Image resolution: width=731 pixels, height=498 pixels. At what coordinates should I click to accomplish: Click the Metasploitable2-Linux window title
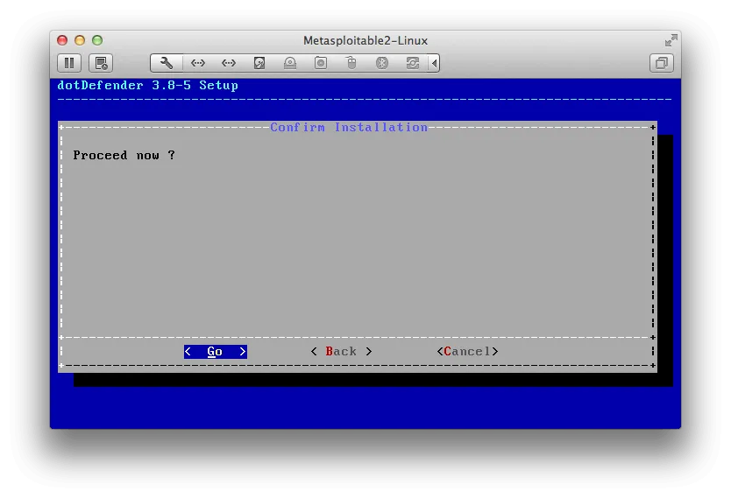[365, 40]
